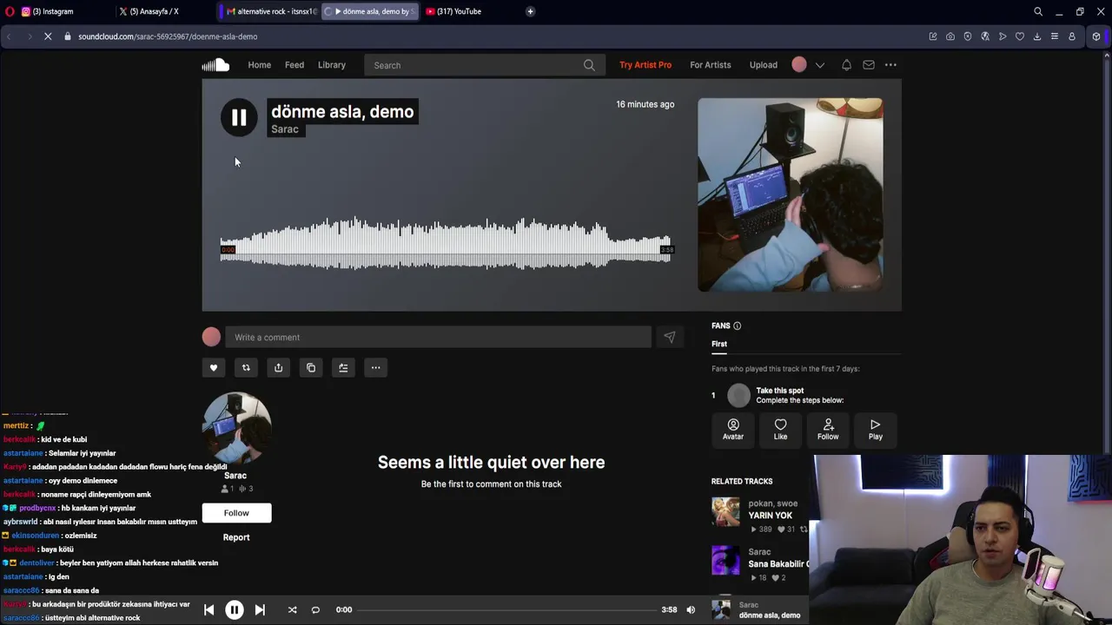This screenshot has width=1112, height=625.
Task: Mute the volume speaker icon
Action: [691, 610]
